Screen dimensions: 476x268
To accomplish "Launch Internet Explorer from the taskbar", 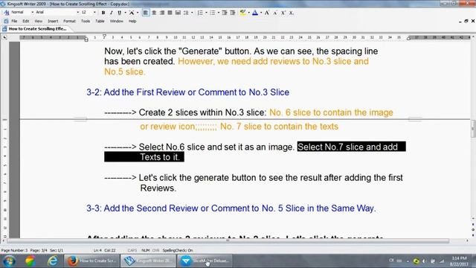I will point(53,261).
